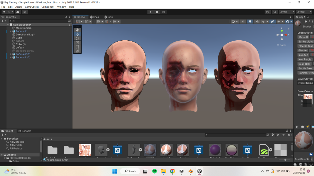314x176 pixels.
Task: Select the Scale tool
Action: pyautogui.click(x=77, y=42)
